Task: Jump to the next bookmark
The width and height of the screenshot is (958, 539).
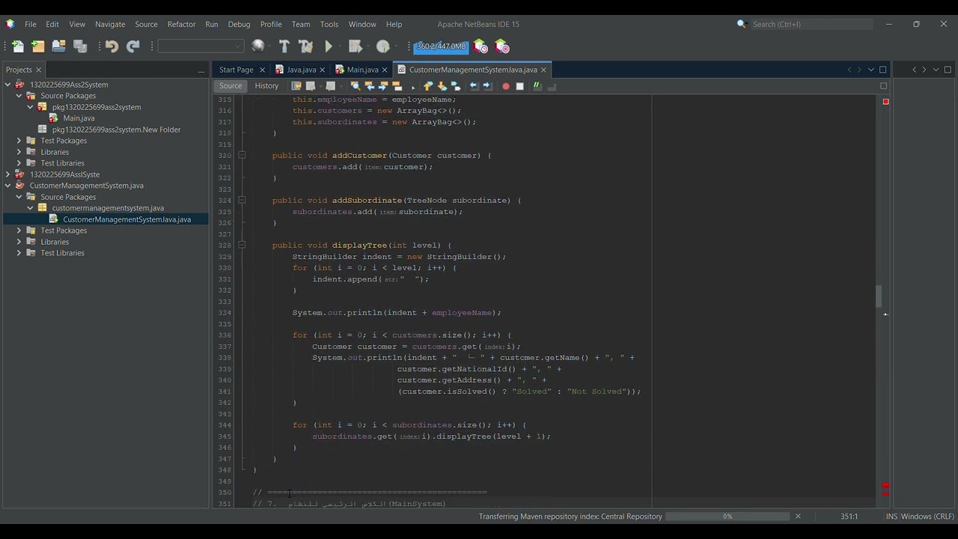Action: coord(442,86)
